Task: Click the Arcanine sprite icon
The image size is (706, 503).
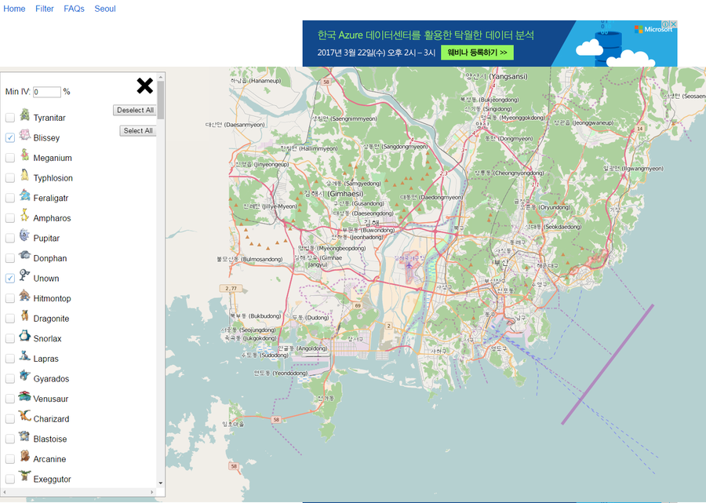Action: click(24, 457)
